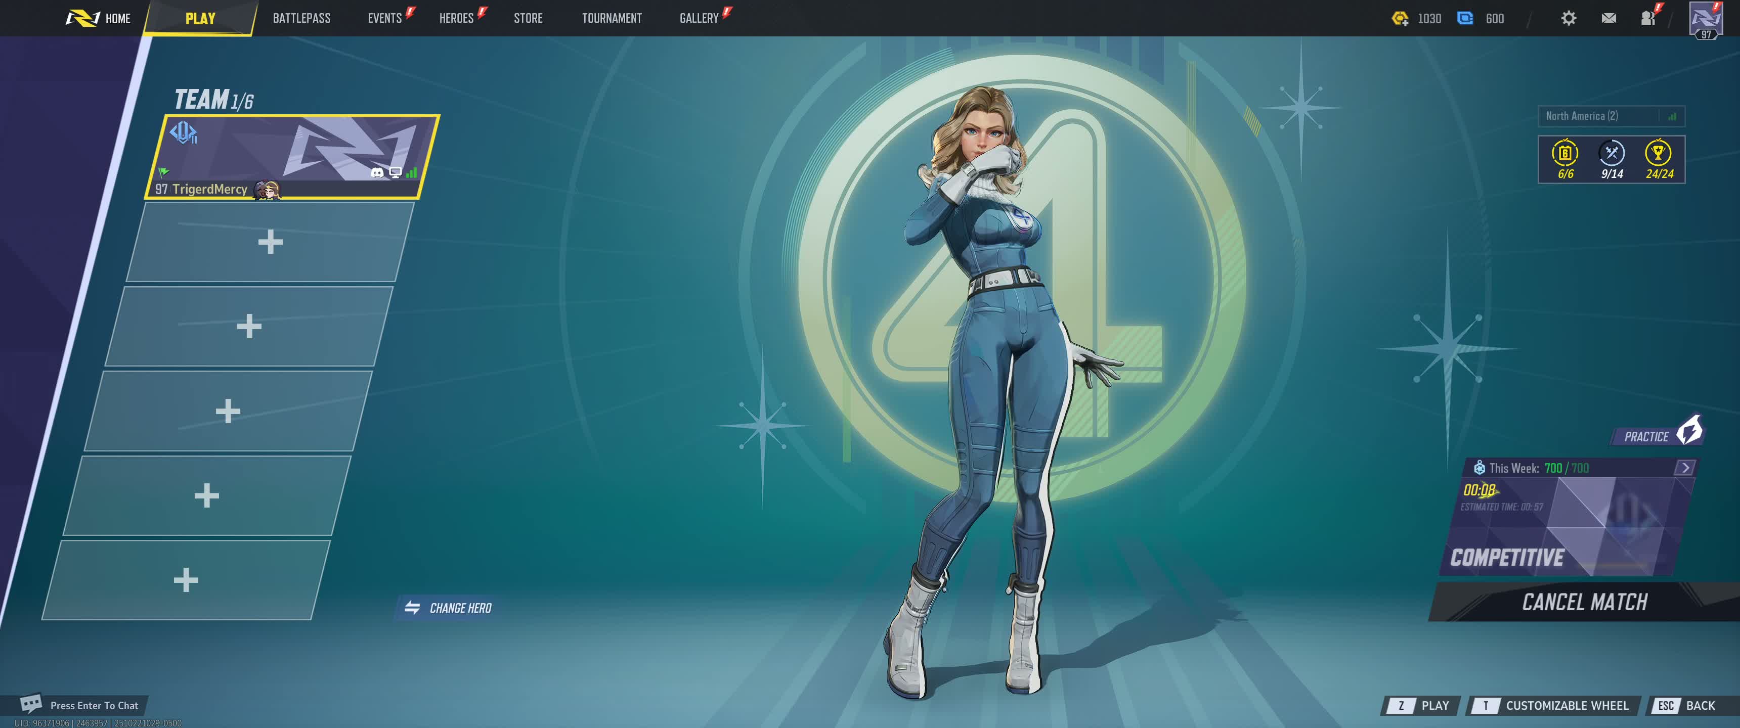Click the gold Units currency icon
This screenshot has height=728, width=1740.
[x=1400, y=18]
